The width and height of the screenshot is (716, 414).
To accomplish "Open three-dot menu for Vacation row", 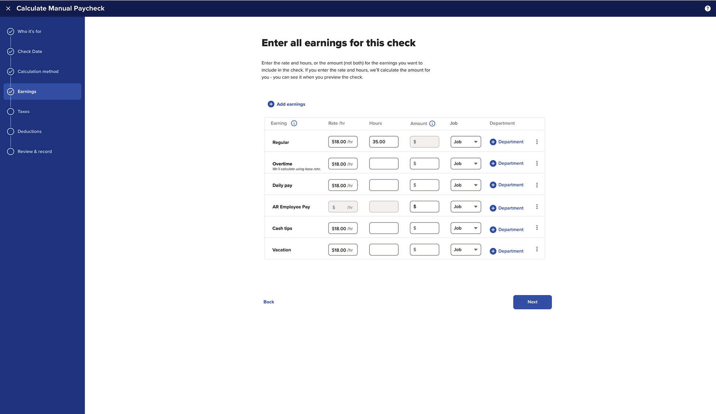I will click(537, 250).
